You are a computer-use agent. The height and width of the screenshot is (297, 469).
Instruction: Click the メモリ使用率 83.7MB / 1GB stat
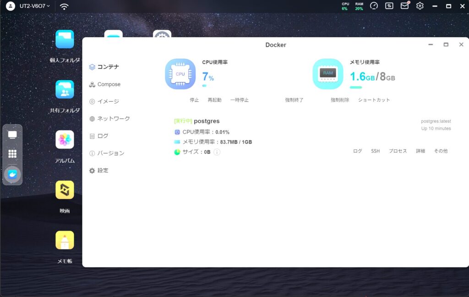pyautogui.click(x=213, y=142)
